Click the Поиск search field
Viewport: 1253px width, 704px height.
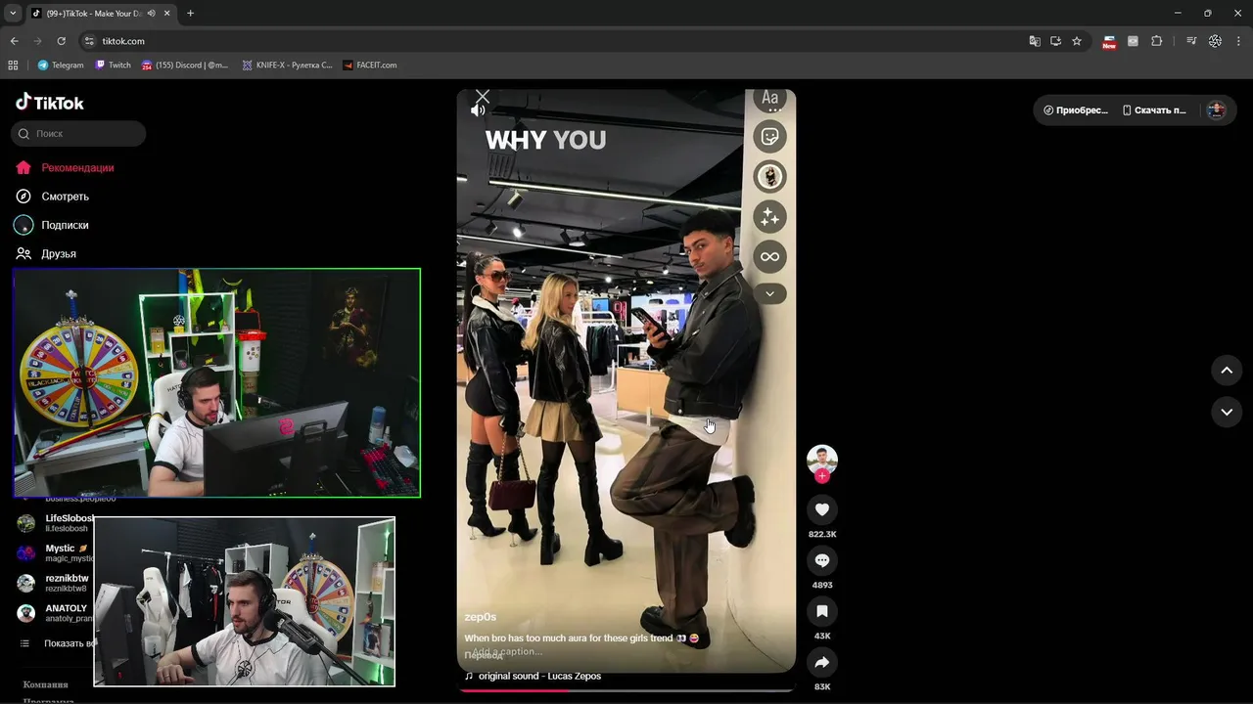78,133
